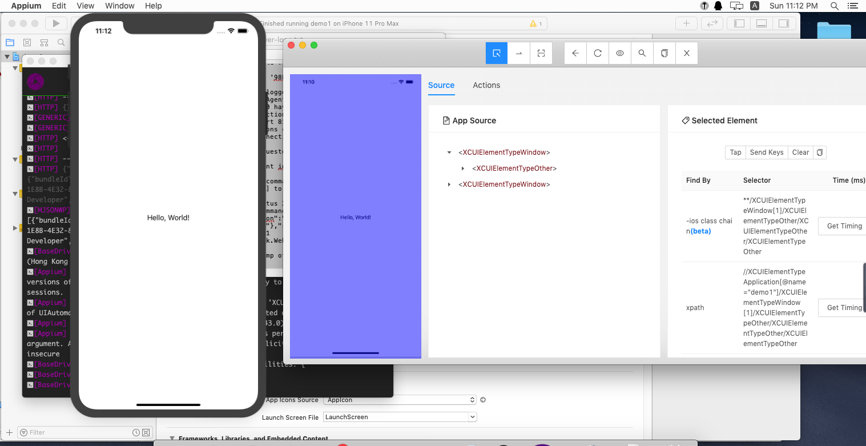Collapse the top project disclosure triangle in Xcode
The width and height of the screenshot is (866, 446).
point(7,57)
